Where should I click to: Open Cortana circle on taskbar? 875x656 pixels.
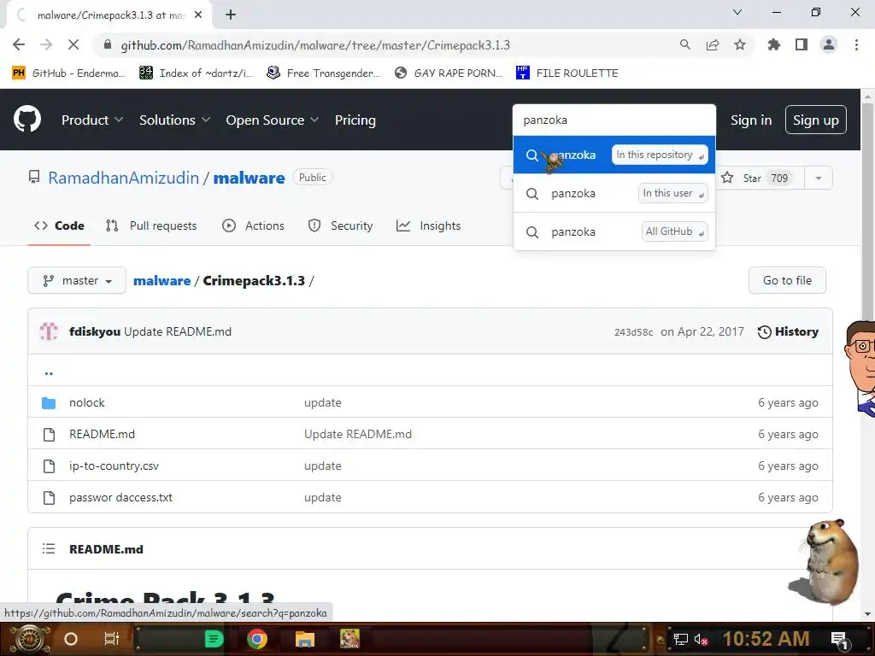[70, 639]
